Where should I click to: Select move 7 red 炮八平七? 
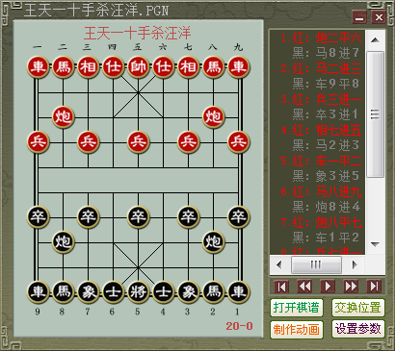point(321,222)
